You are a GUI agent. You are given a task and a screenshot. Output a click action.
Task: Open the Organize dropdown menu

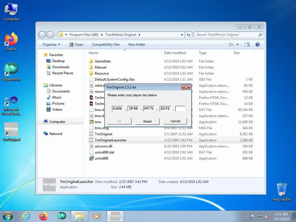pos(51,45)
